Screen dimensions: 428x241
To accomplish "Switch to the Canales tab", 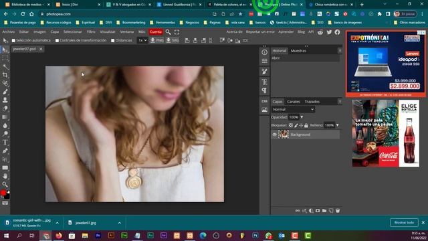I will click(x=294, y=102).
